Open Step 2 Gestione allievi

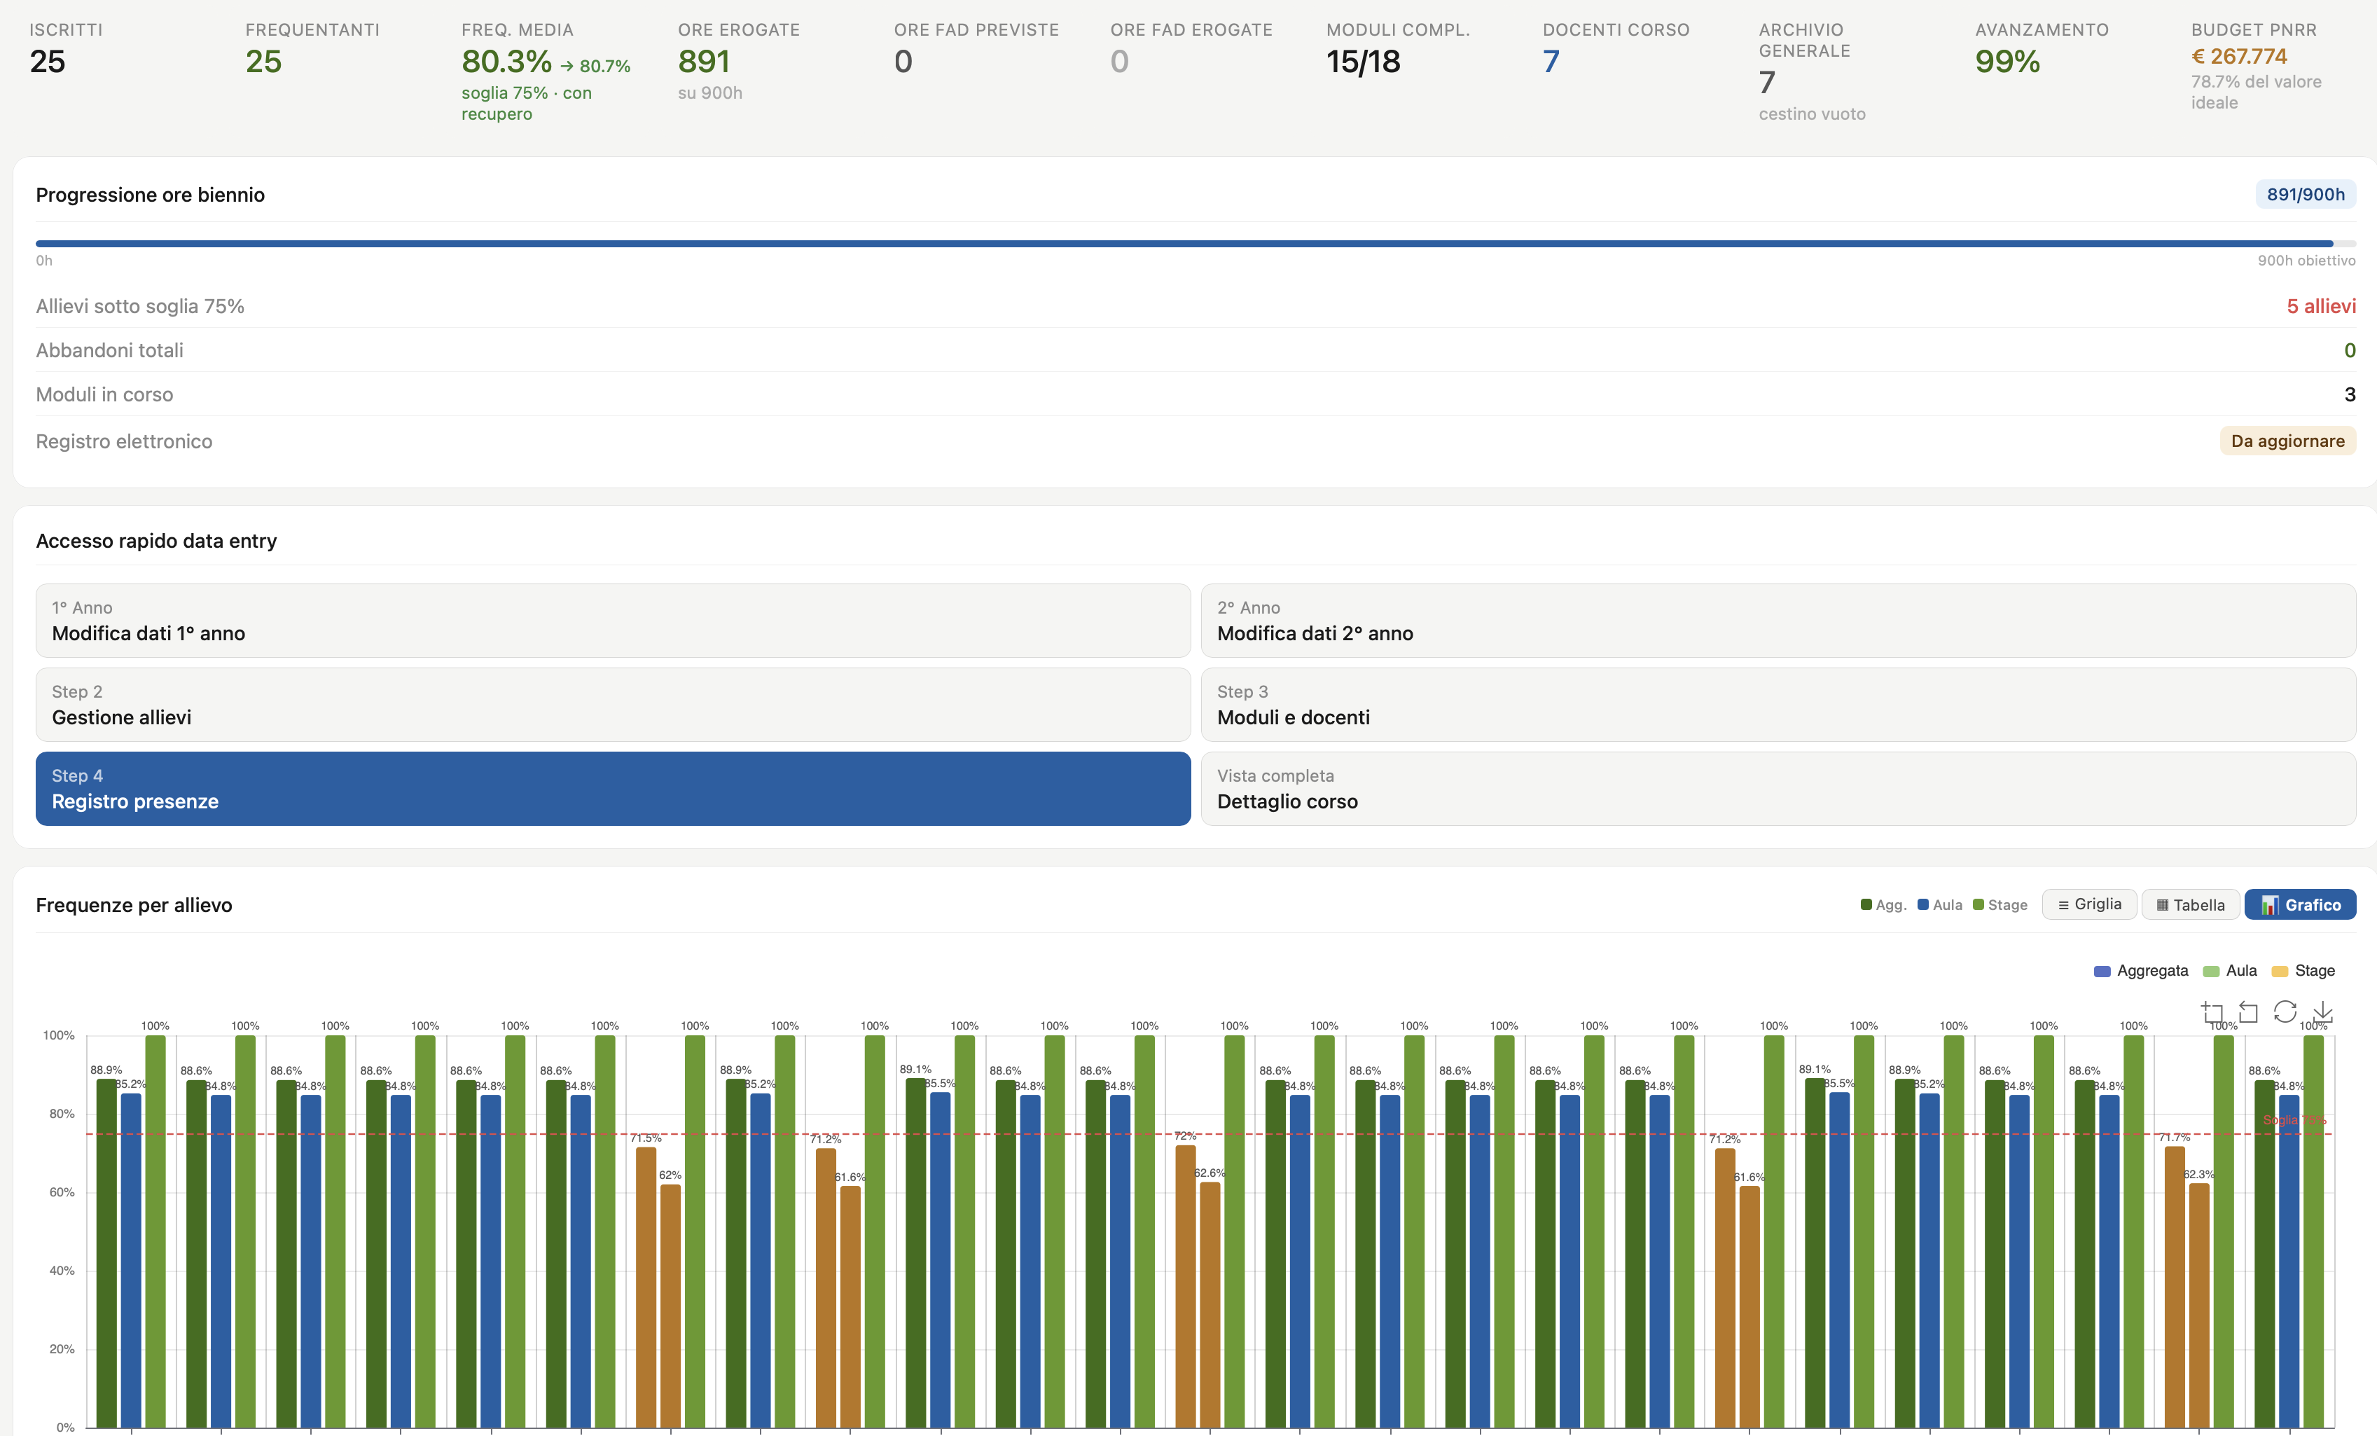(613, 705)
